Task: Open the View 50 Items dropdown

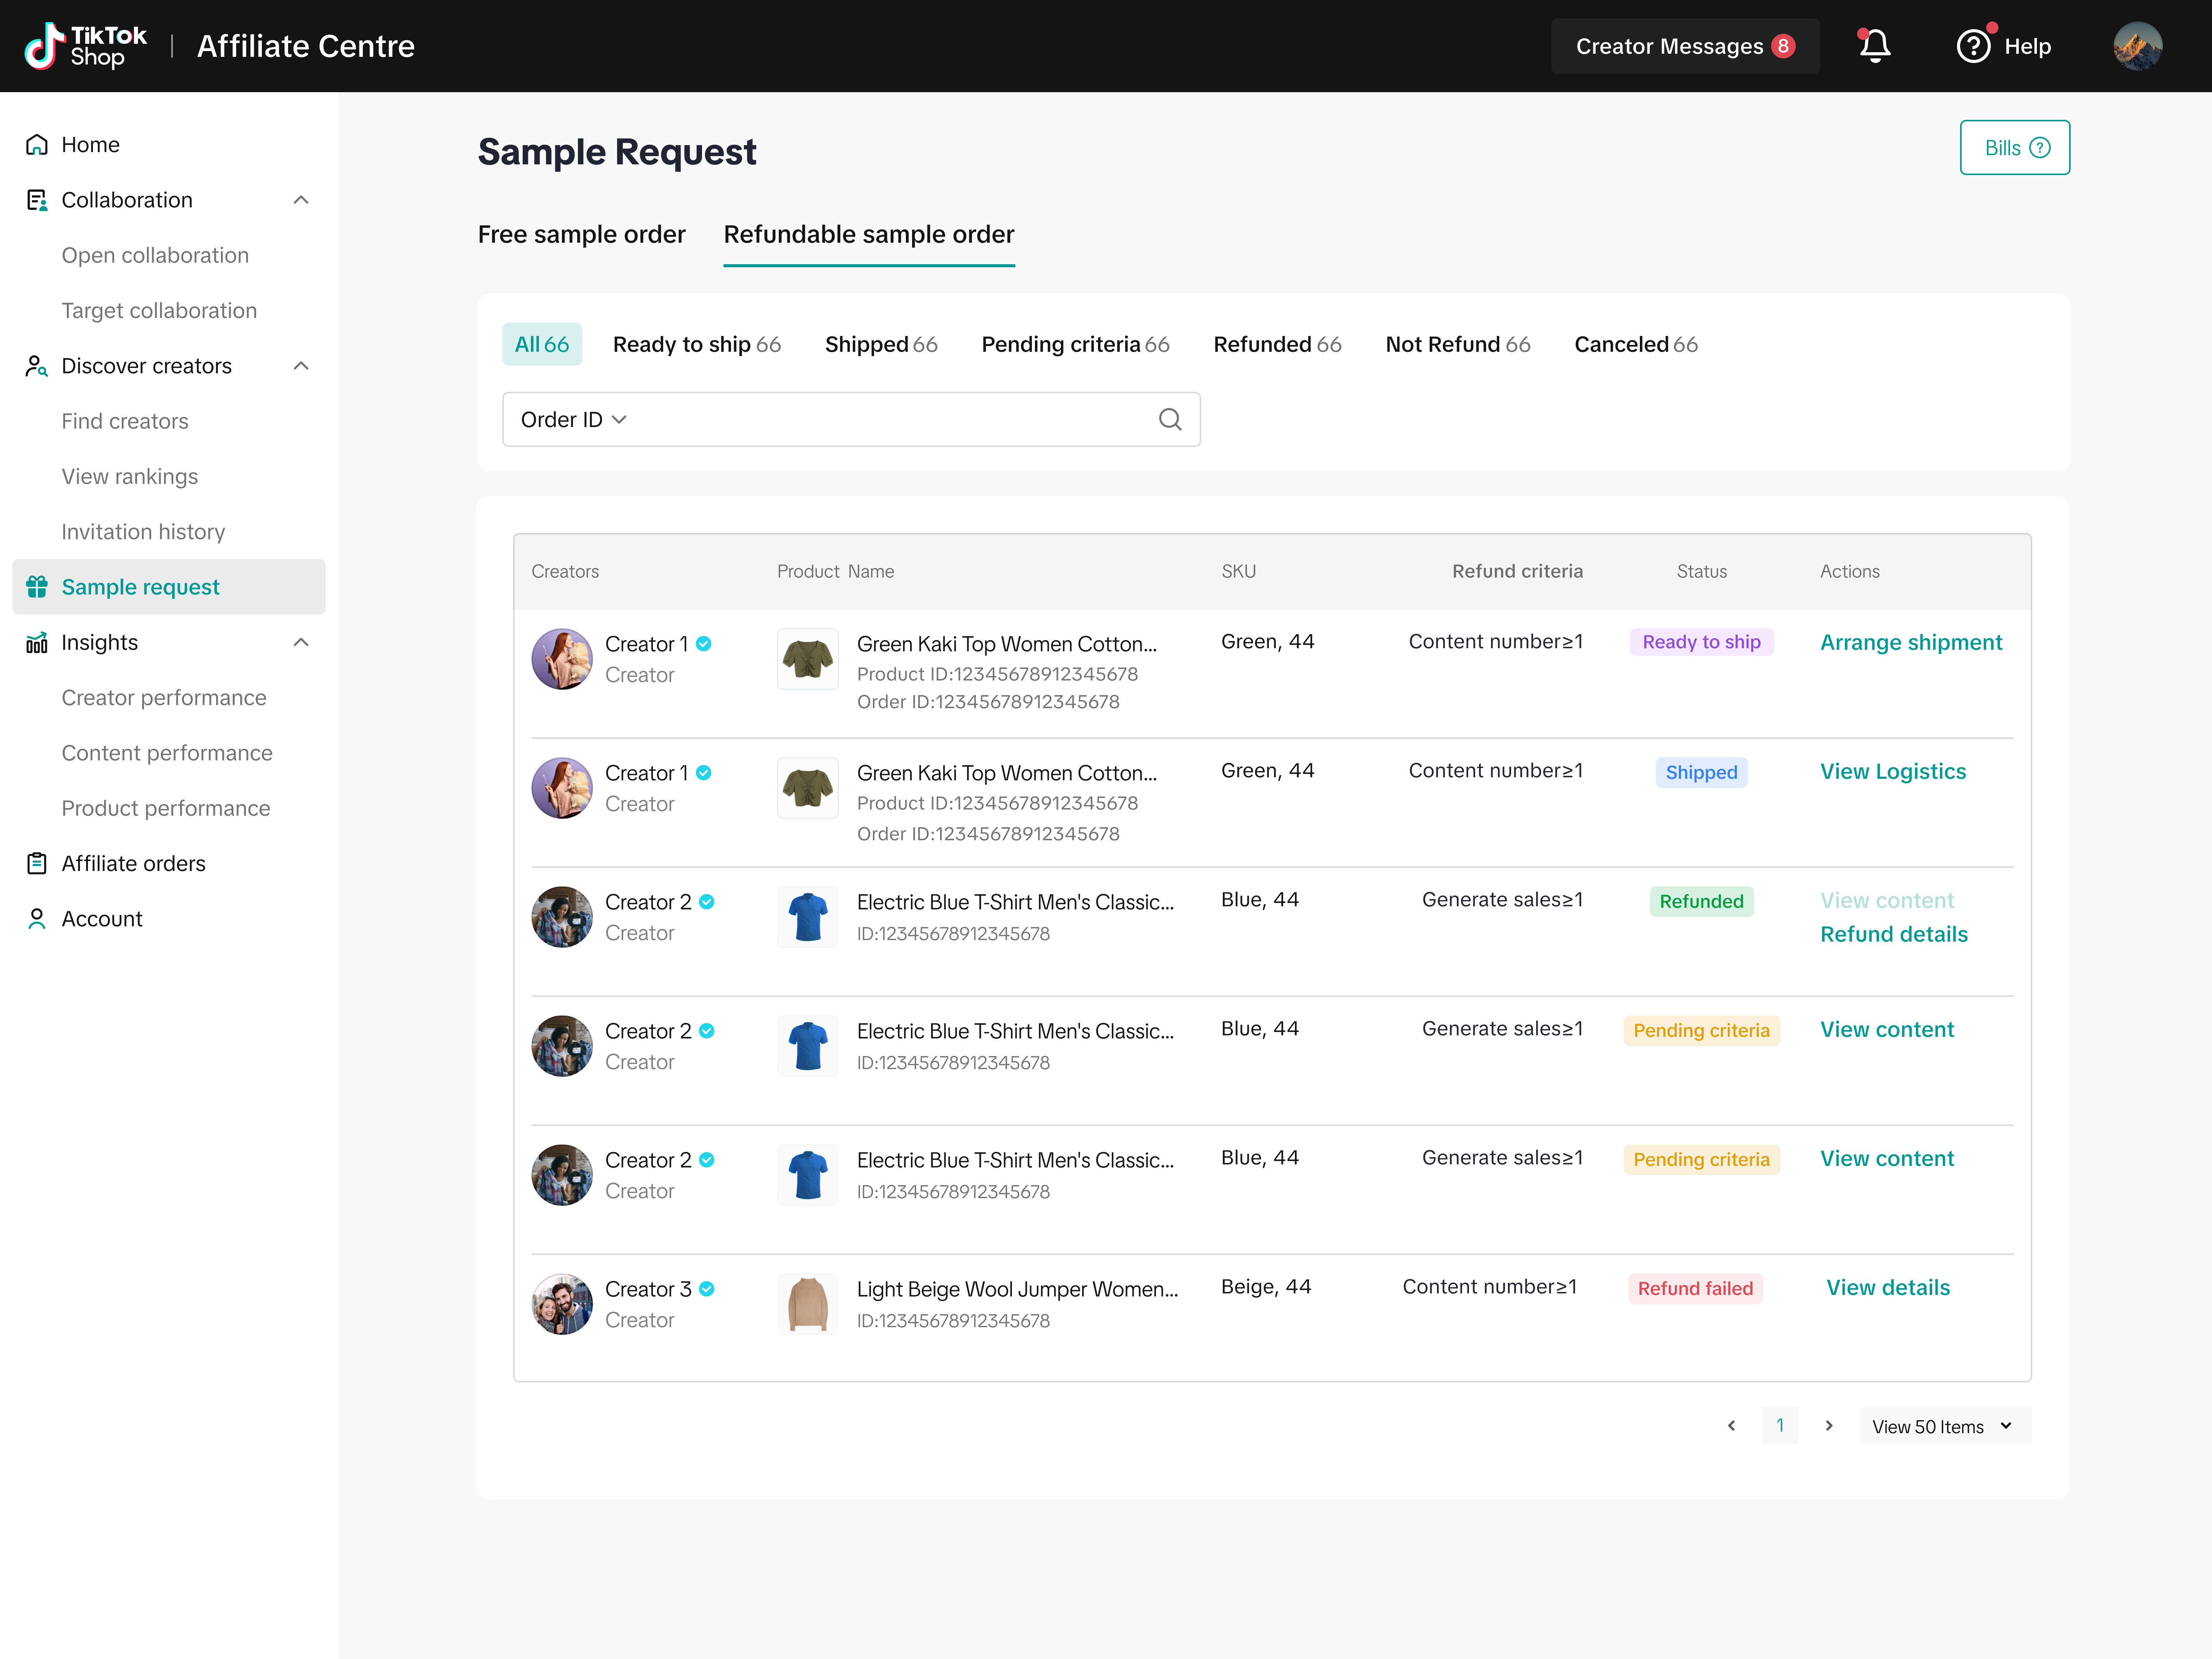Action: coord(1945,1426)
